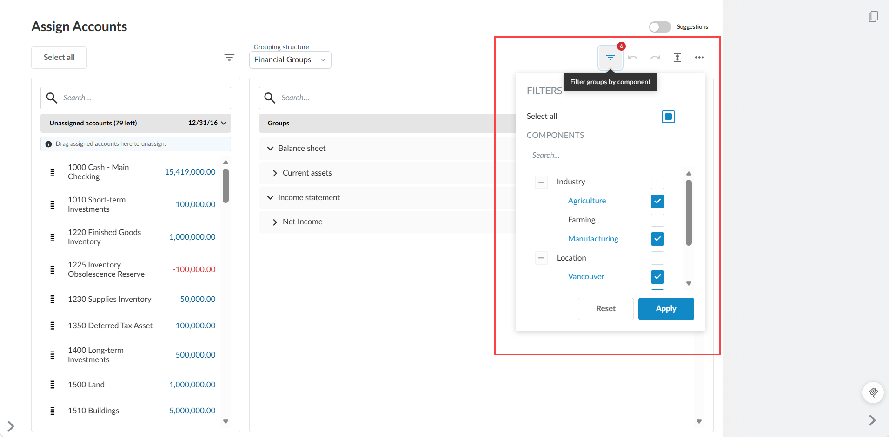Grab drag handle of 1220 Finished Goods Inventory

pyautogui.click(x=52, y=237)
